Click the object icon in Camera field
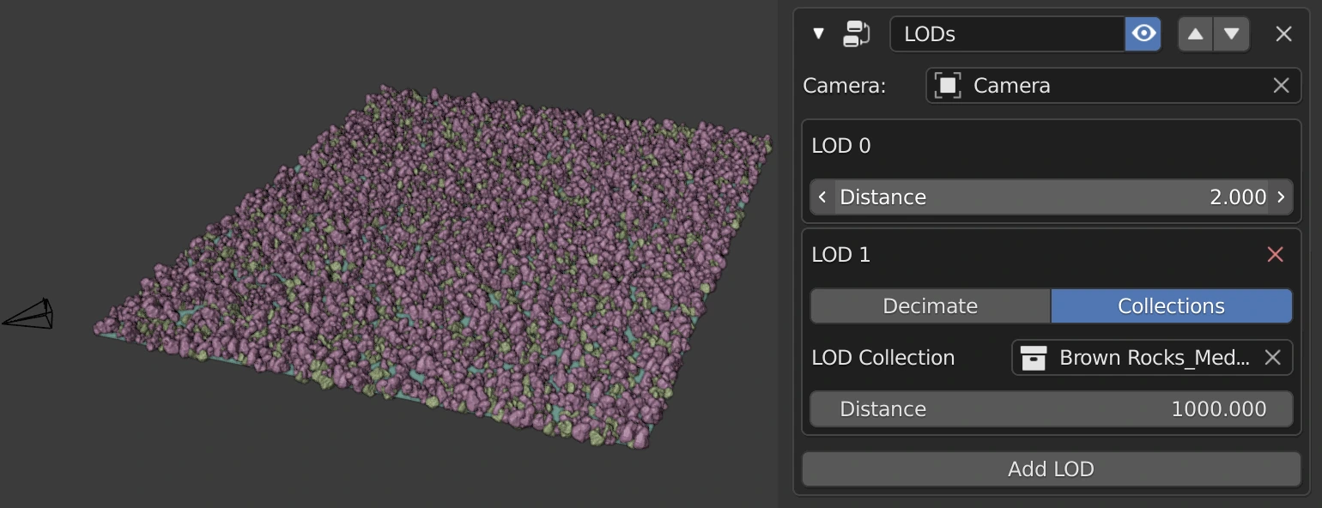Viewport: 1322px width, 508px height. [947, 86]
